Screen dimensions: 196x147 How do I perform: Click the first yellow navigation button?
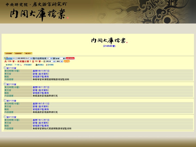(x=9, y=54)
